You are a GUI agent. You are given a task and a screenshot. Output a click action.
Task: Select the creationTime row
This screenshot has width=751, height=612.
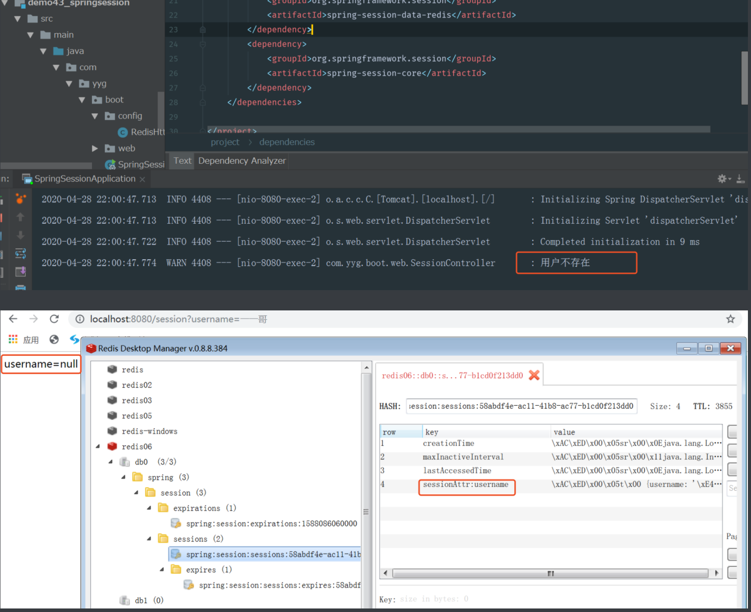click(551, 444)
